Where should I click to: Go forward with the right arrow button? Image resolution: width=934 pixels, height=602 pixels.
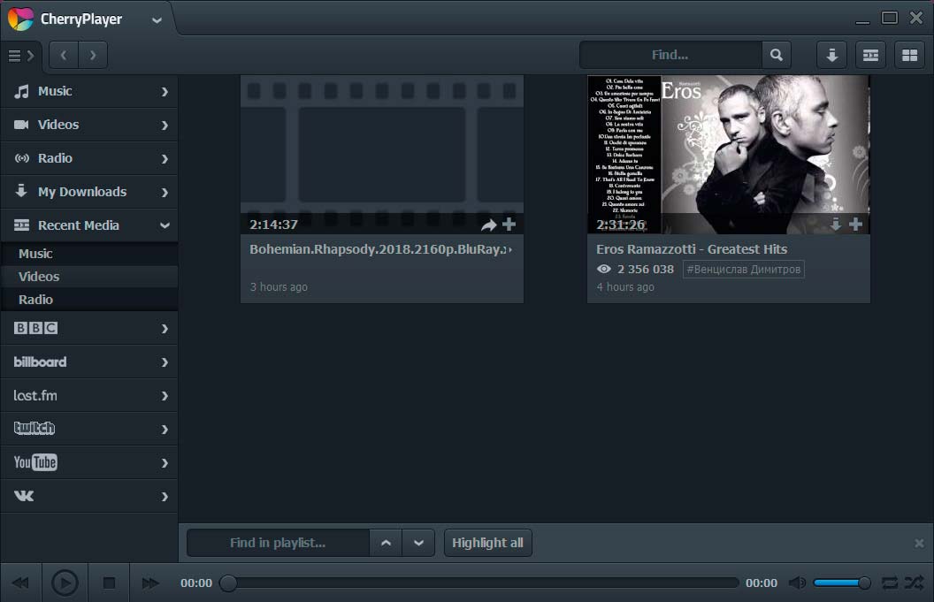(x=93, y=56)
